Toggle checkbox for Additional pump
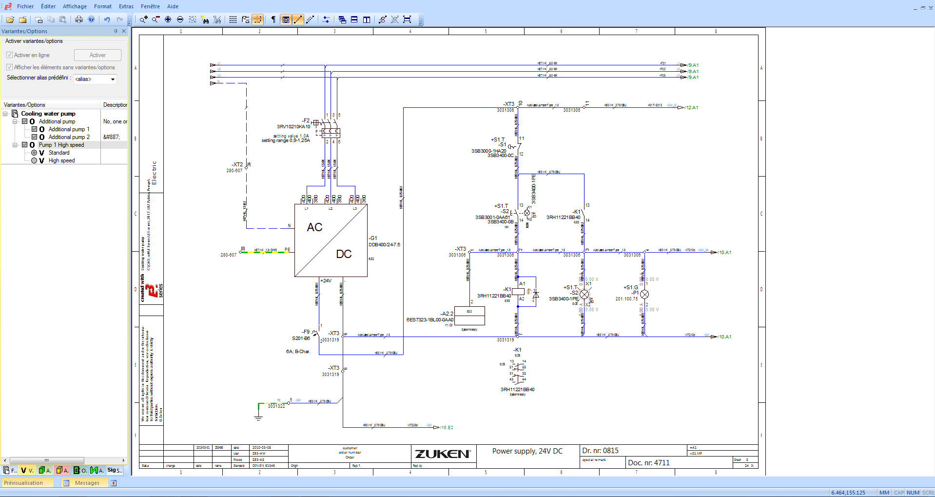935x497 pixels. coord(25,121)
